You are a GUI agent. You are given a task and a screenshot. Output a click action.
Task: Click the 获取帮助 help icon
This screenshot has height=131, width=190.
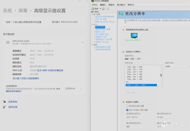click(x=5, y=102)
